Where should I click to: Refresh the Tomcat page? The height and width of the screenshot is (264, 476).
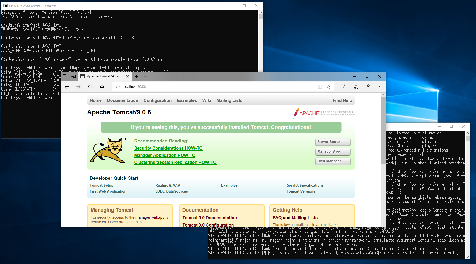click(90, 86)
